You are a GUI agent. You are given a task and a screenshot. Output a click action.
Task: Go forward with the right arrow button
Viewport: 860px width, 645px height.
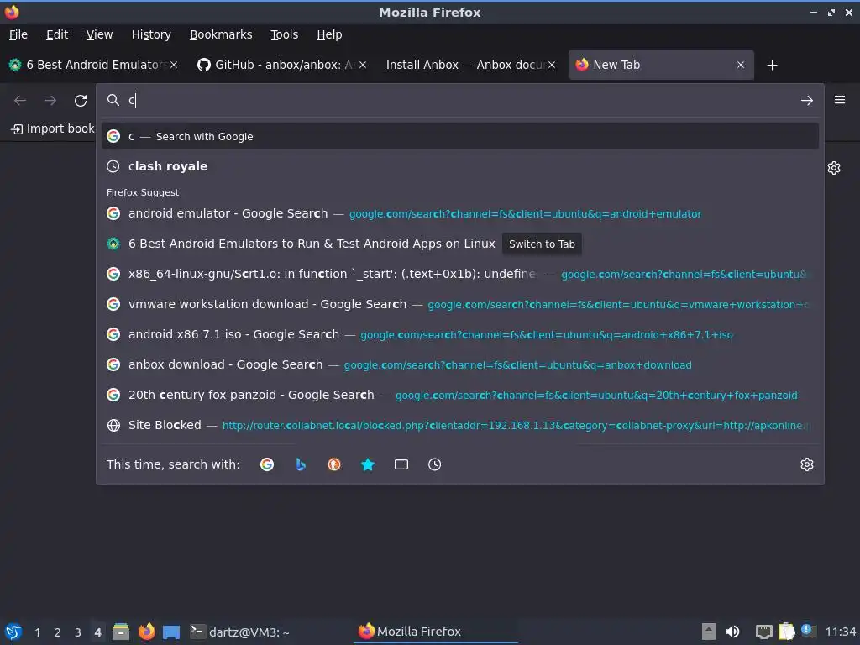click(50, 101)
